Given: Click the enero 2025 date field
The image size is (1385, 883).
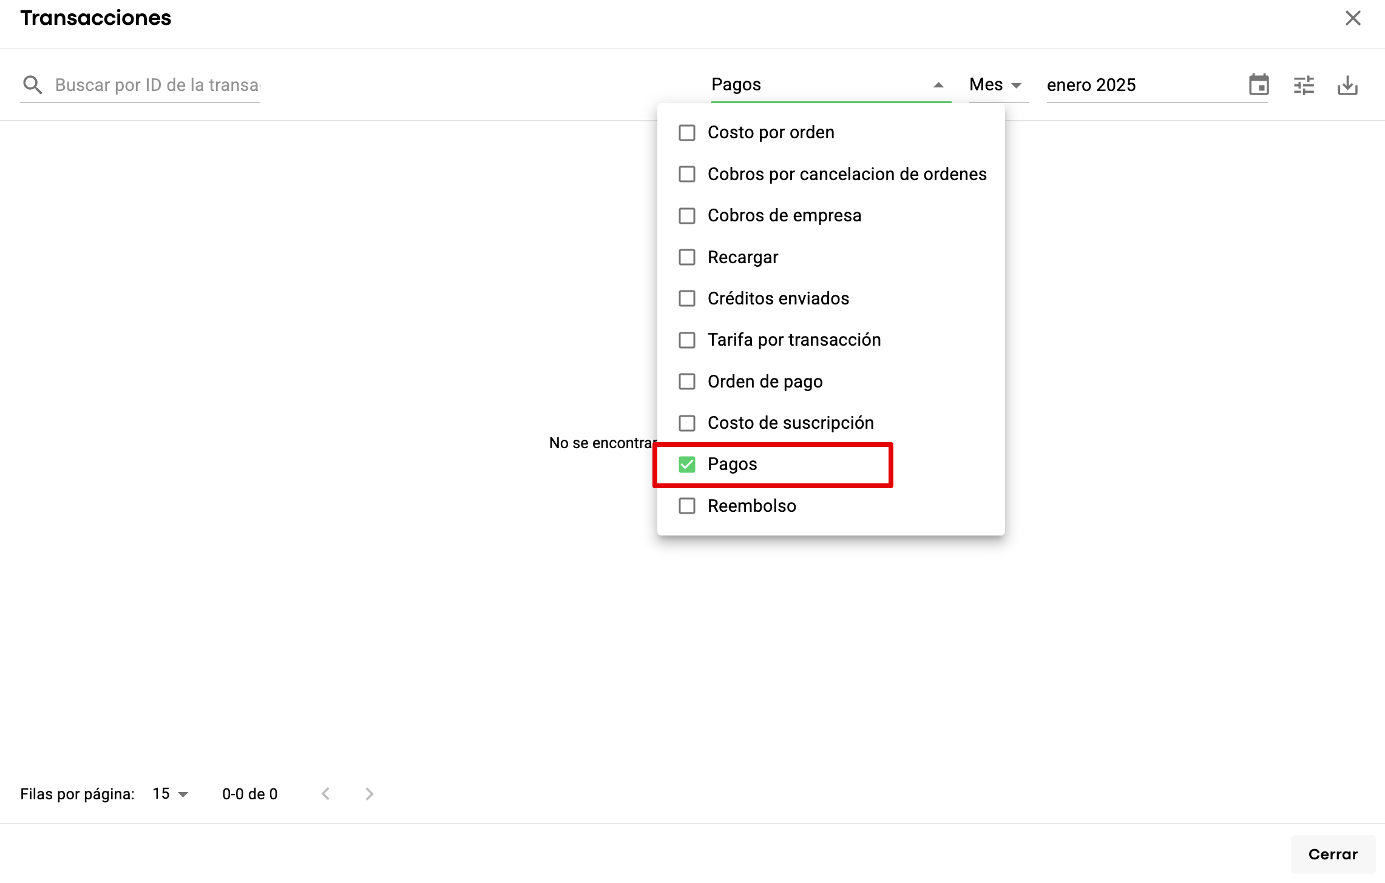Looking at the screenshot, I should tap(1141, 85).
